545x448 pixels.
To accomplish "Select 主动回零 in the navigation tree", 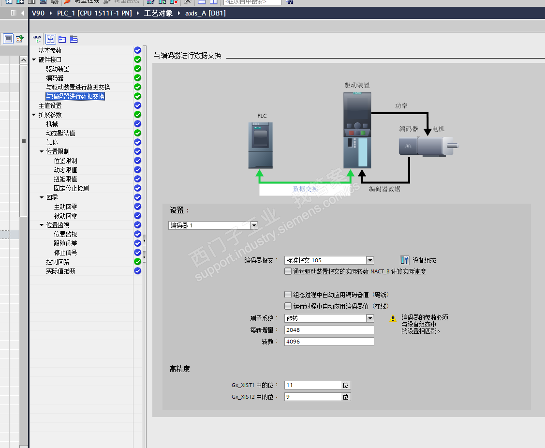I will (x=65, y=207).
